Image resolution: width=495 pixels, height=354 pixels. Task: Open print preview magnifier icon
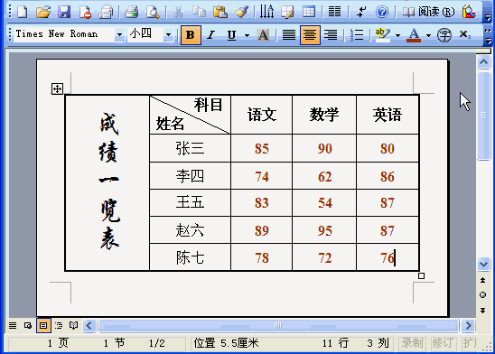coord(153,13)
